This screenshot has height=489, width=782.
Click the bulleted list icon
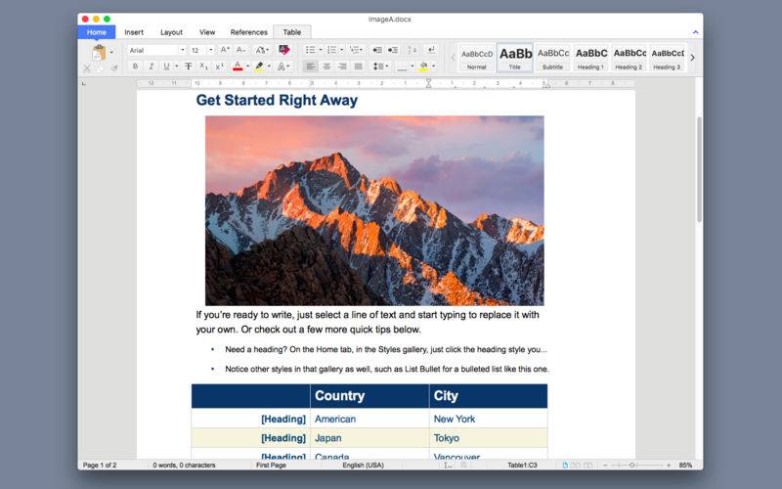310,50
